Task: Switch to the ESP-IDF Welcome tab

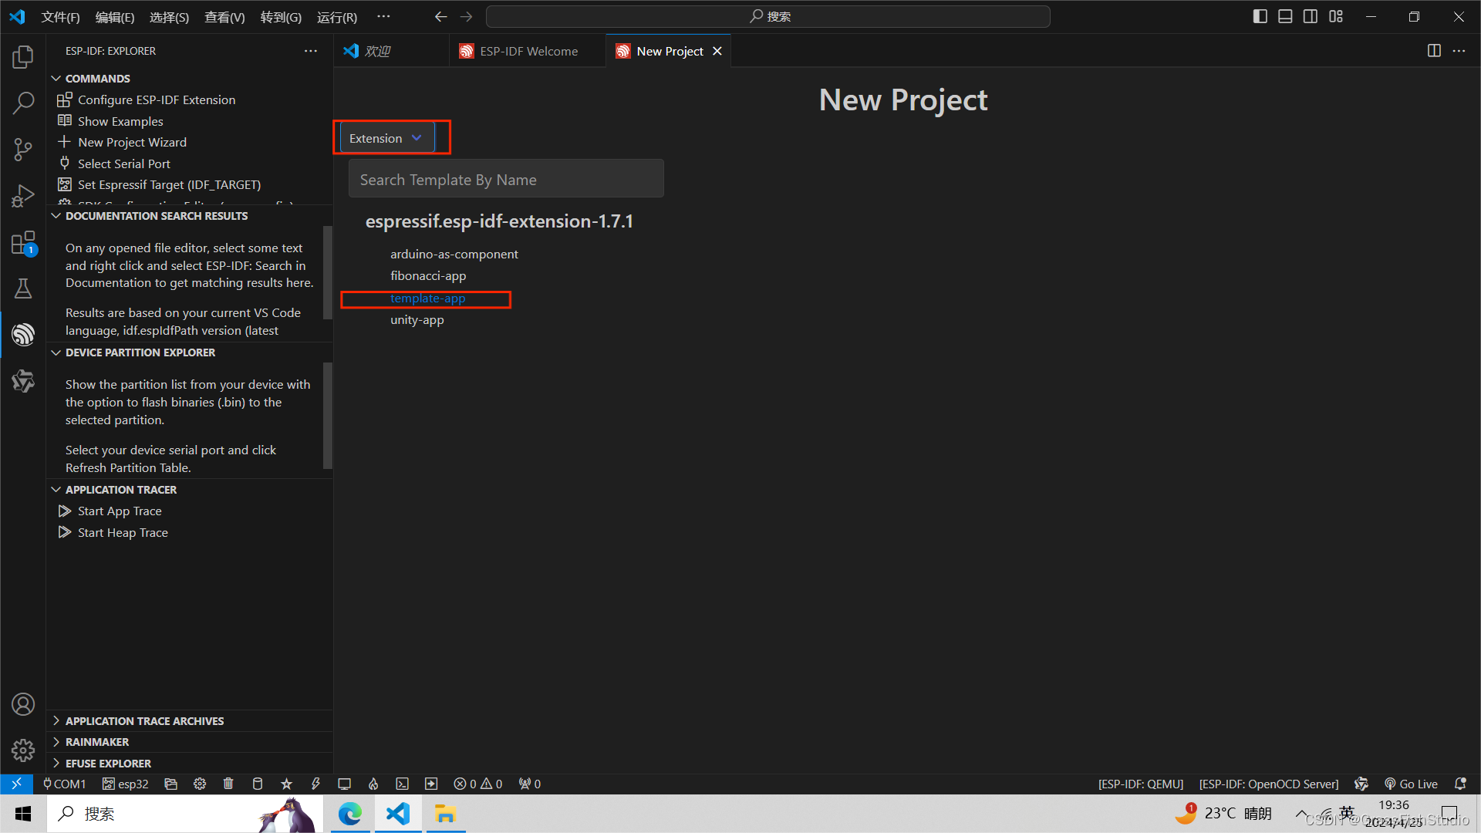Action: click(x=528, y=51)
